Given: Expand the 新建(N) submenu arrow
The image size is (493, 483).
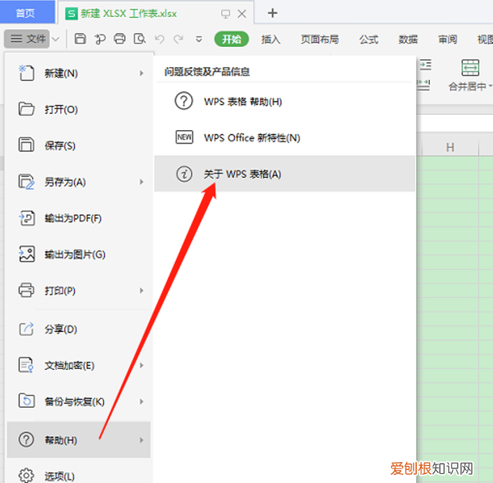Looking at the screenshot, I should (x=142, y=73).
